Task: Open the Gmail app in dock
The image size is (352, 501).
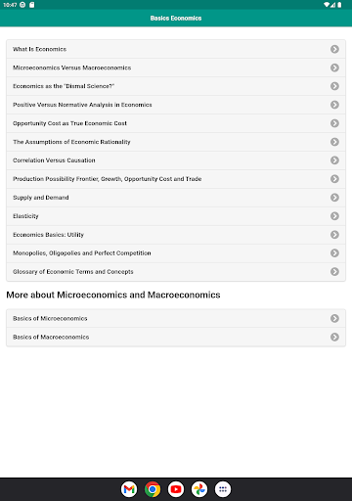Action: pos(129,489)
